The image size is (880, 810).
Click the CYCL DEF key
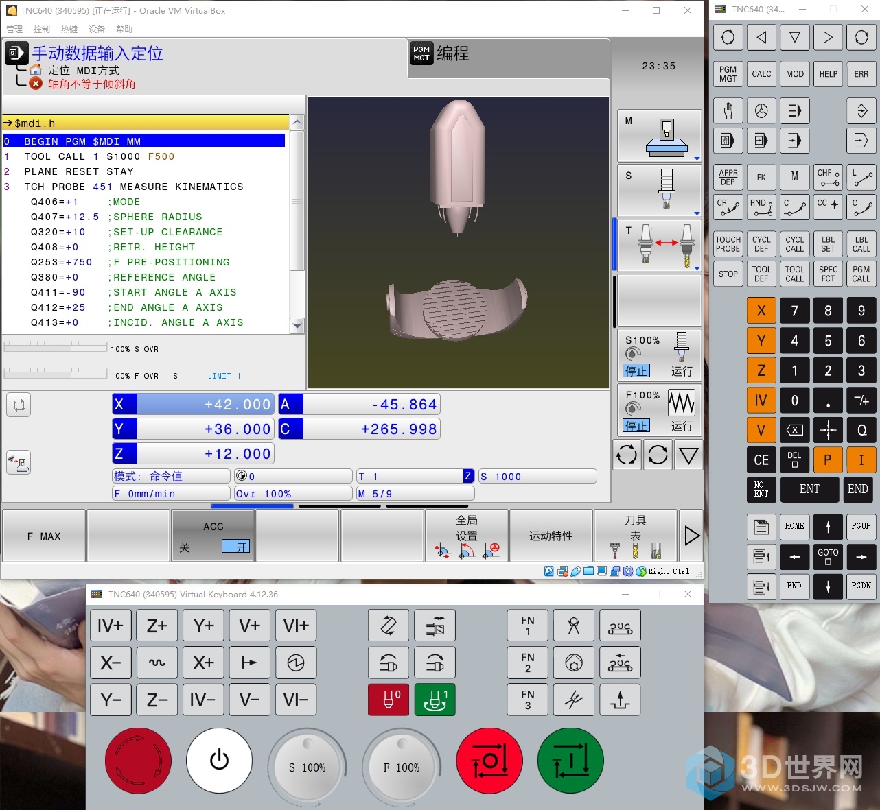761,244
